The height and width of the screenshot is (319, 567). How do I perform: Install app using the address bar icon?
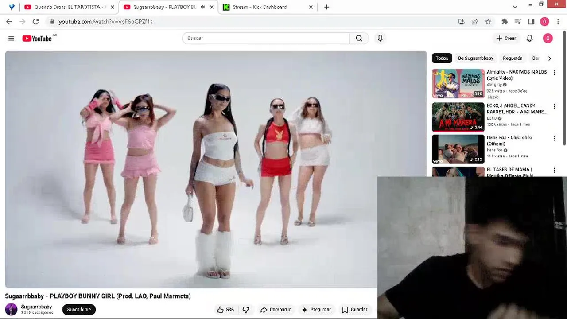pyautogui.click(x=461, y=21)
